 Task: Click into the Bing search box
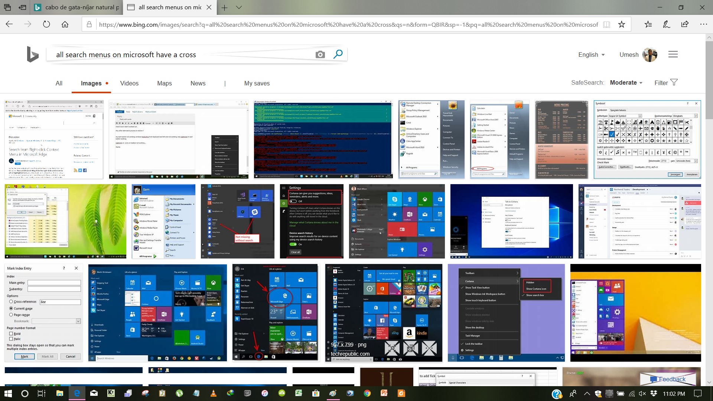click(182, 55)
